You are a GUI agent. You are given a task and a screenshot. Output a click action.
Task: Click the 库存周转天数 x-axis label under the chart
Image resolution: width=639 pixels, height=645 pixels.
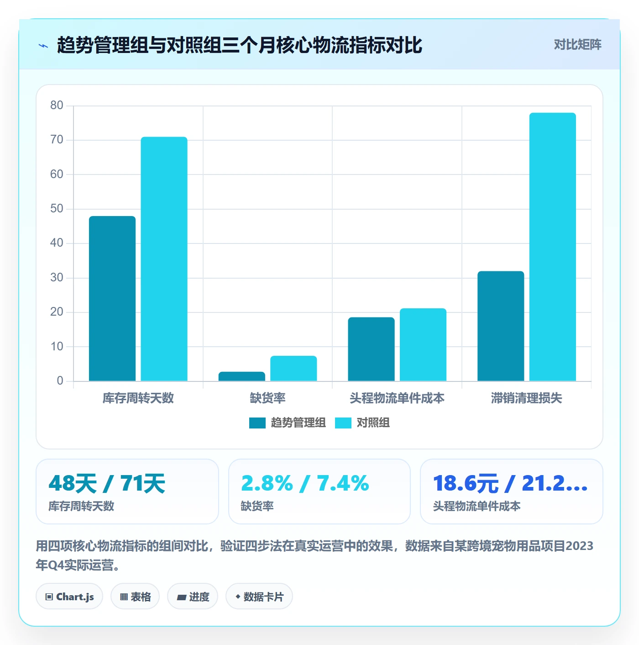tap(138, 398)
